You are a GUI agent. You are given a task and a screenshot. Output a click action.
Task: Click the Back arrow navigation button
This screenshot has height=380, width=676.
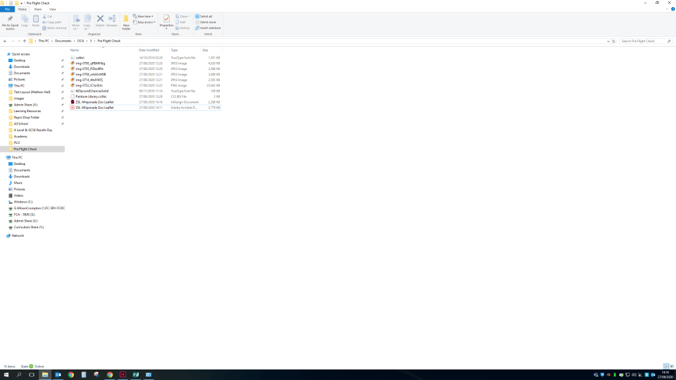(5, 41)
